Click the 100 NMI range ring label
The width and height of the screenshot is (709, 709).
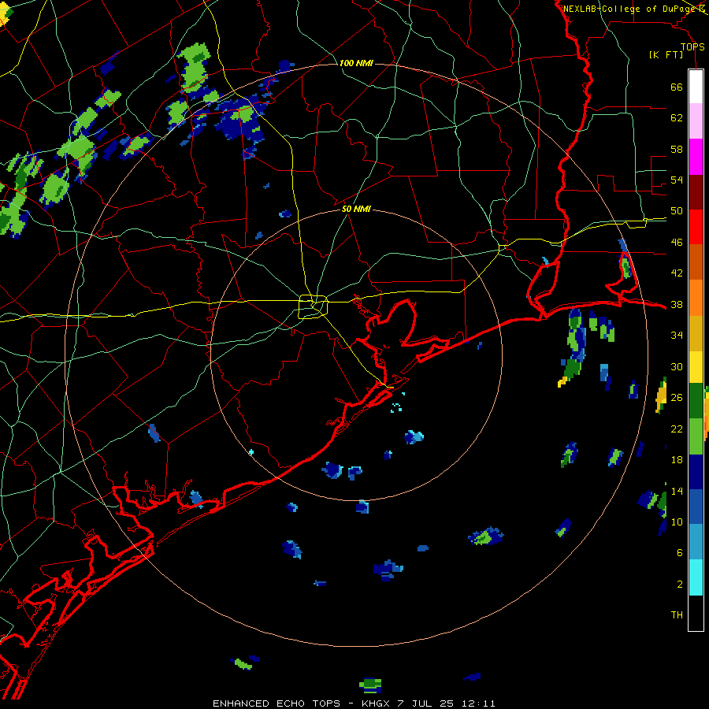click(x=356, y=63)
